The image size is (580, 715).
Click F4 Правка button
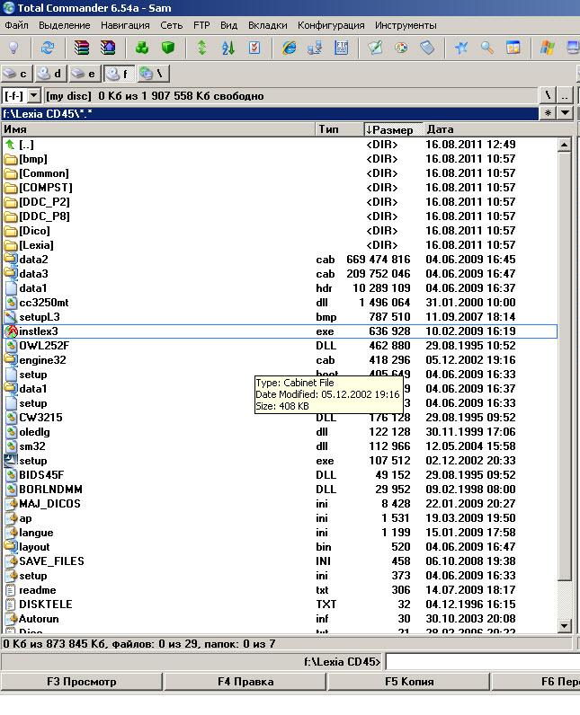(x=245, y=682)
